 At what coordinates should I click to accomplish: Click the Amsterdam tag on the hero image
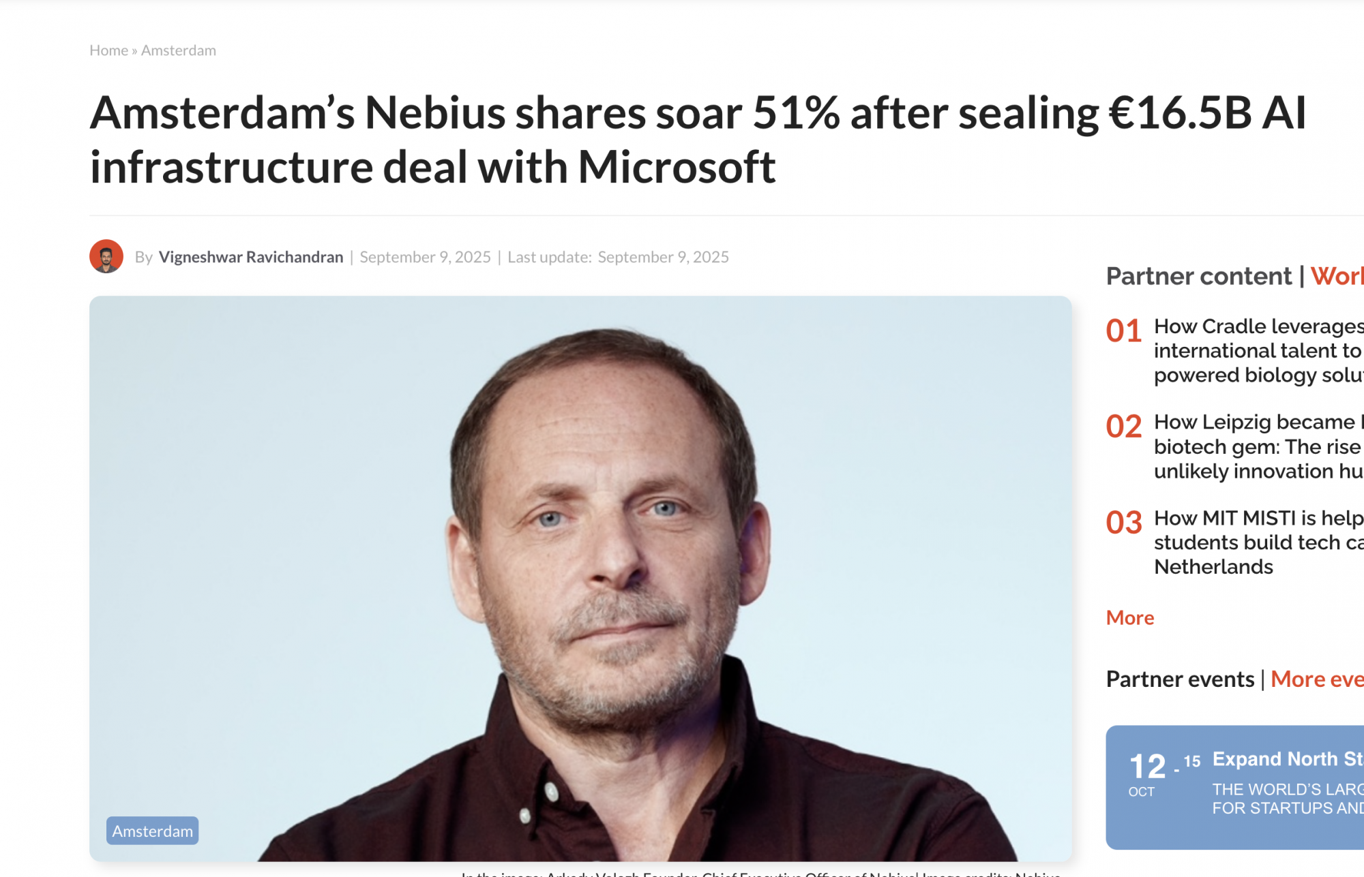[x=152, y=831]
